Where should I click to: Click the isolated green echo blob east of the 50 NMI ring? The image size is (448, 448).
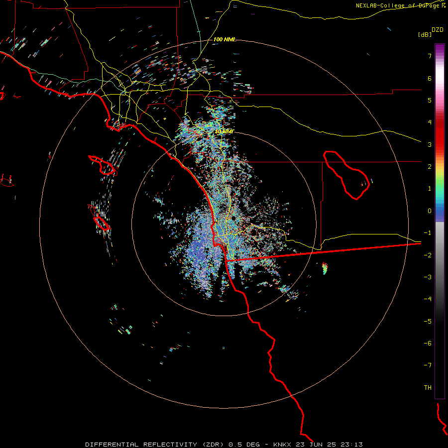click(325, 268)
